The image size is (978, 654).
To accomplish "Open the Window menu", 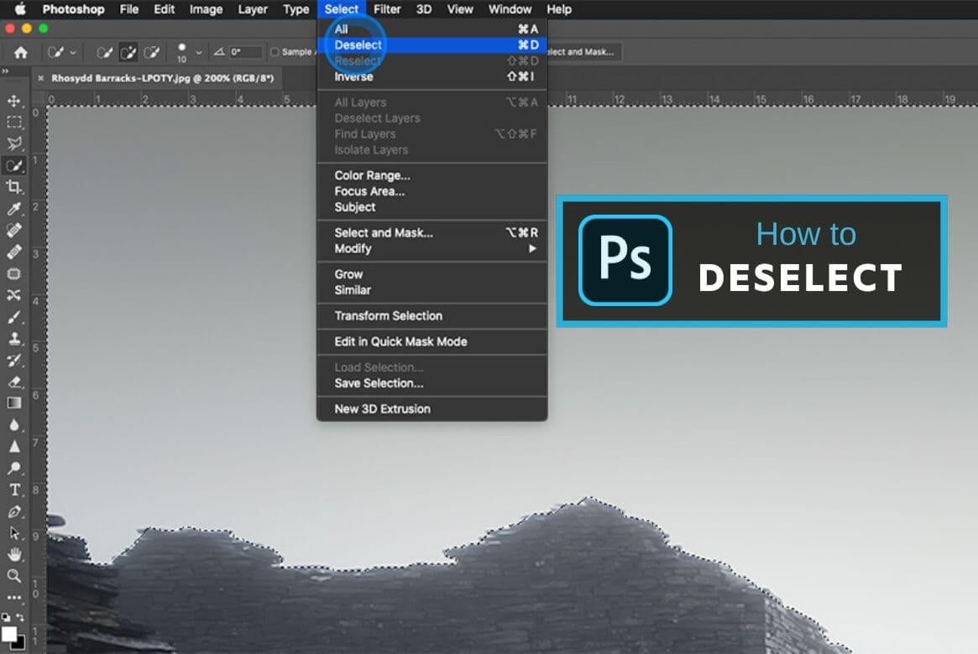I will 510,9.
